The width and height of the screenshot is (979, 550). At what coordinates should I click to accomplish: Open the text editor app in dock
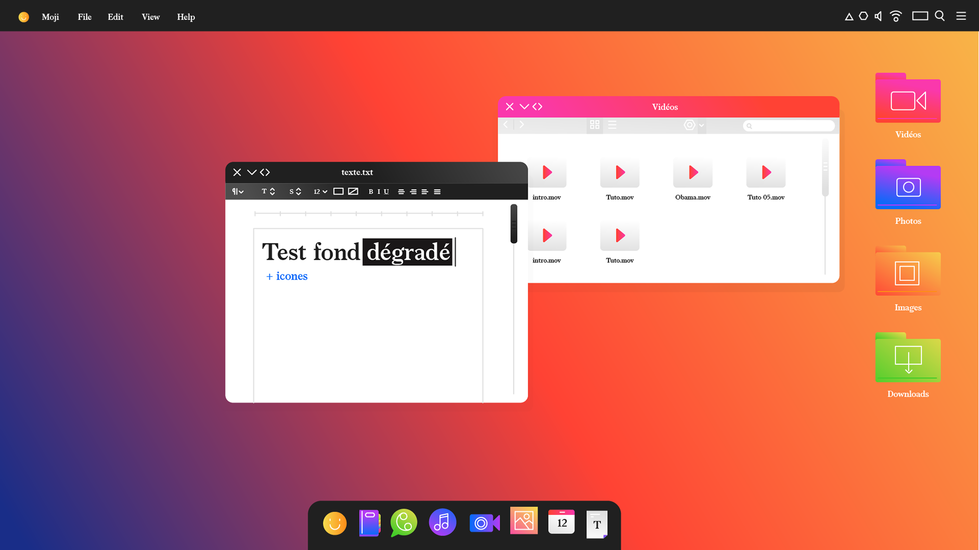597,524
